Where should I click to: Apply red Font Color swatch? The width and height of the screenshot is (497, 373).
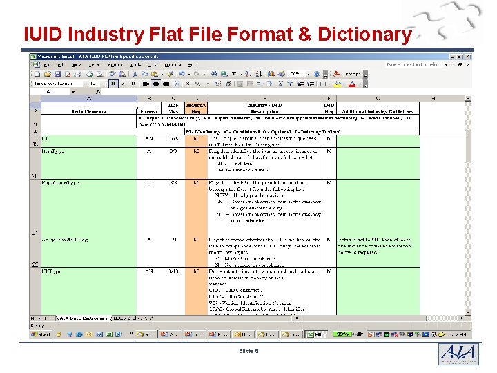(352, 84)
